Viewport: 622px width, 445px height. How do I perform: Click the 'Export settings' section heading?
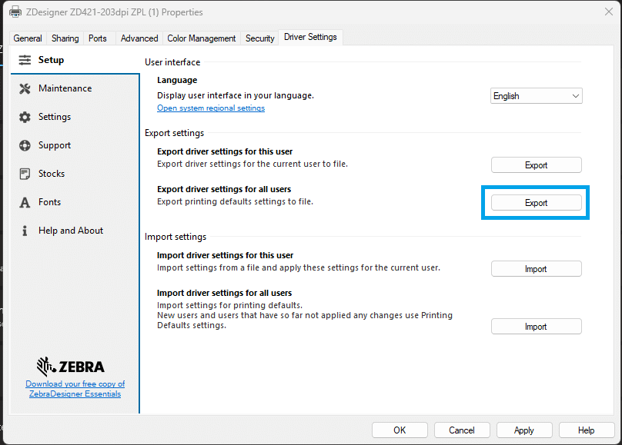click(x=174, y=133)
